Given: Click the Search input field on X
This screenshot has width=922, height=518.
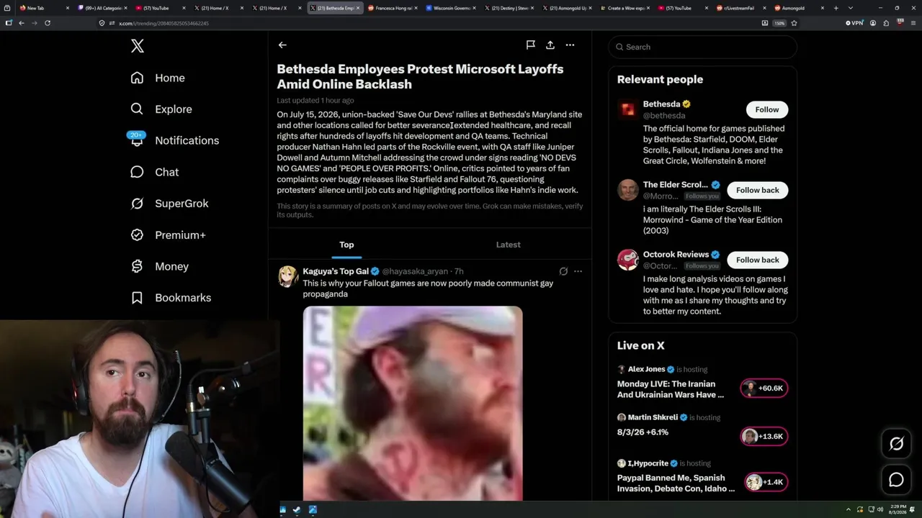Looking at the screenshot, I should [702, 47].
